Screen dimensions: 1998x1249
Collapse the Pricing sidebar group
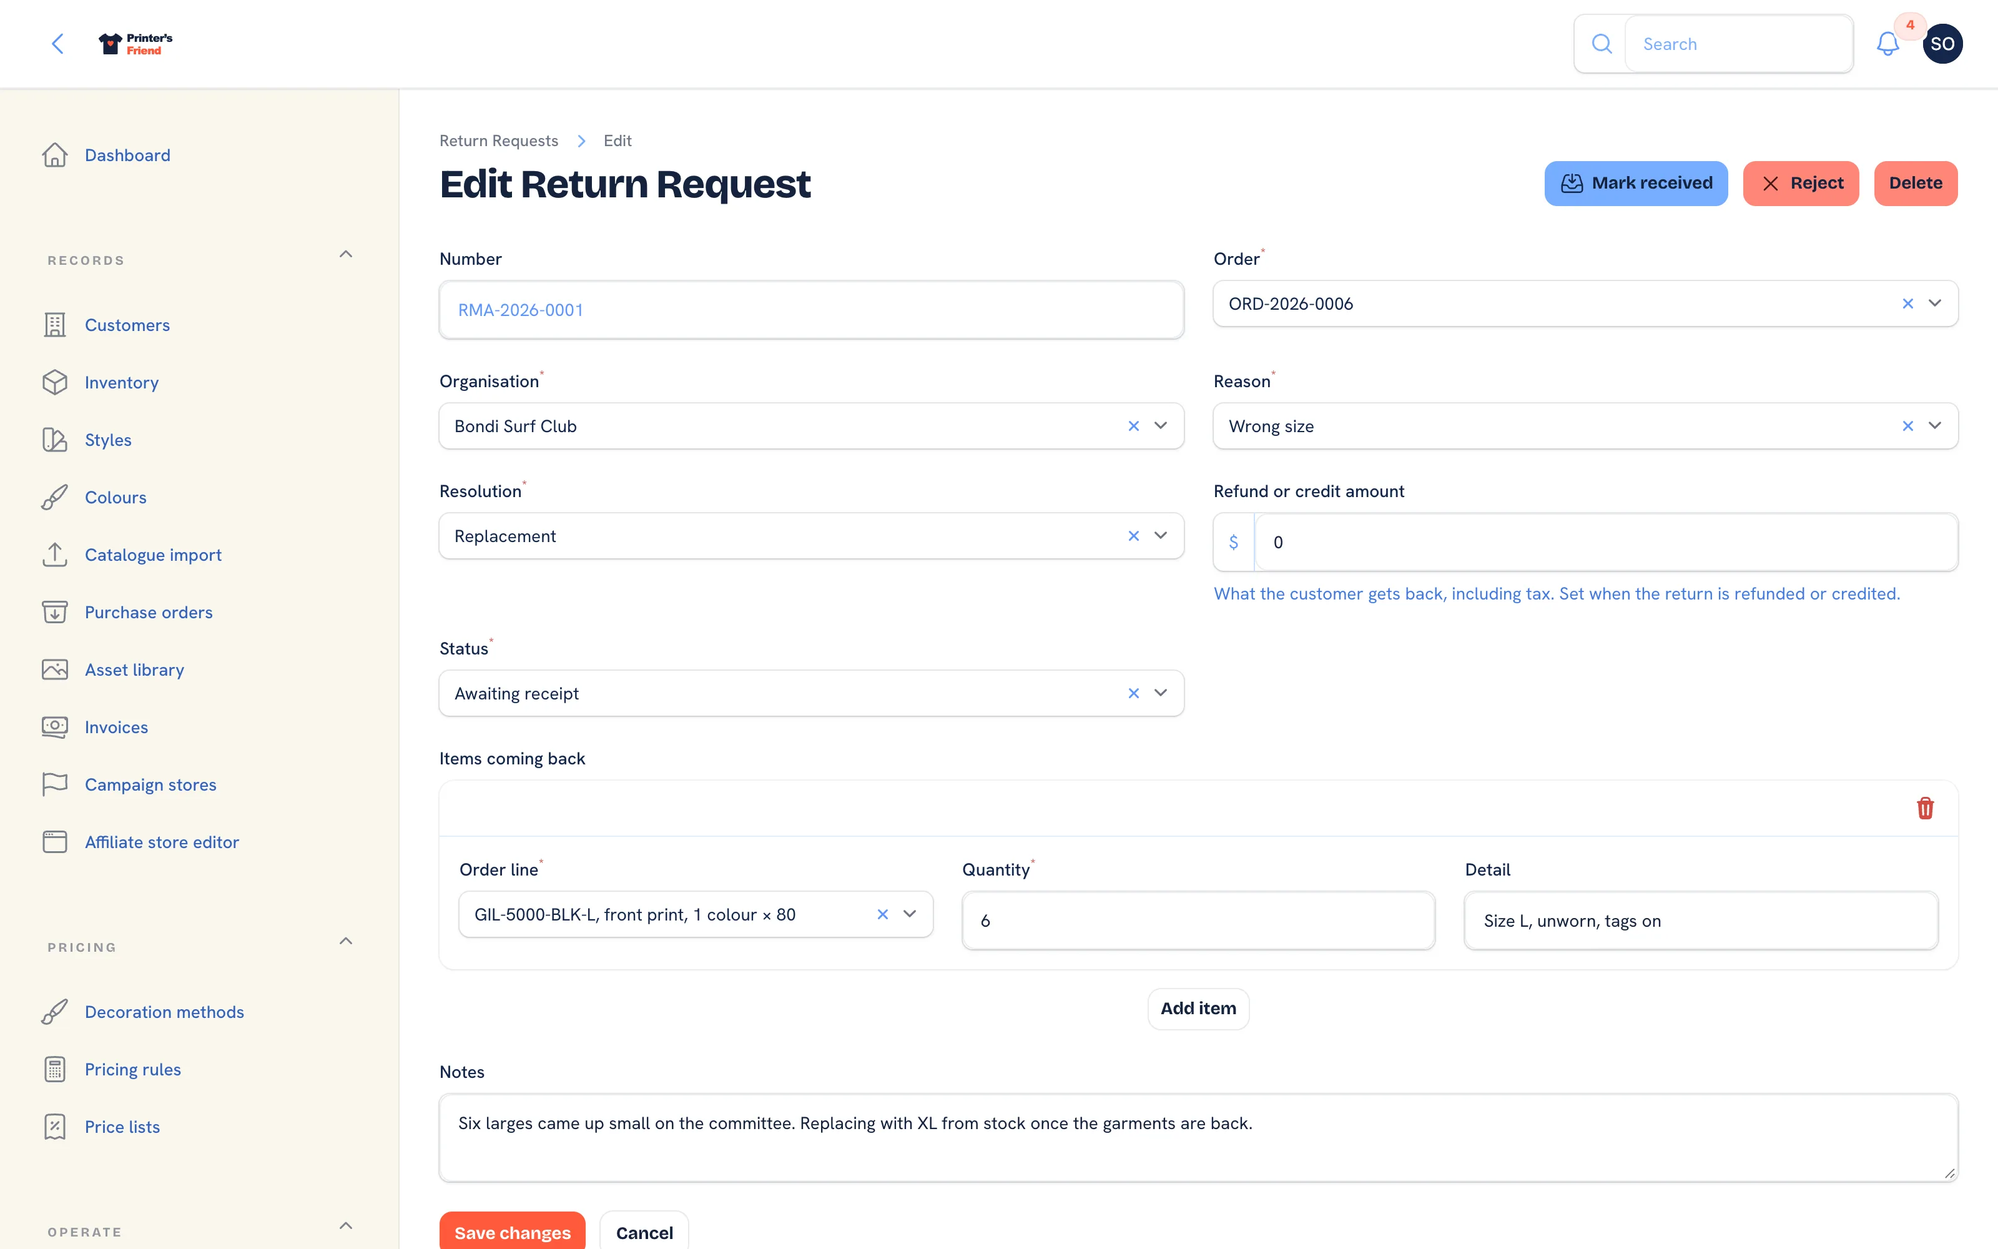346,941
